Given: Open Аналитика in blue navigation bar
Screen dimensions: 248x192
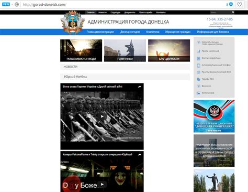Looking at the screenshot, I should click(x=153, y=32).
